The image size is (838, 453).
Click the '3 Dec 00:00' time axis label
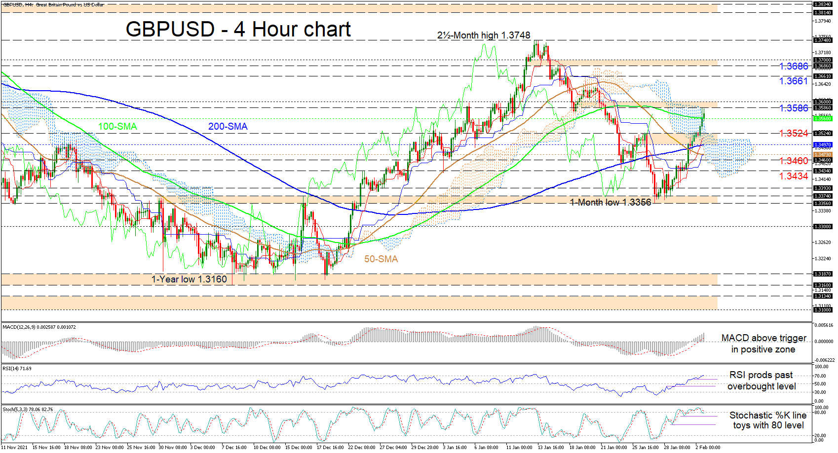click(x=202, y=448)
